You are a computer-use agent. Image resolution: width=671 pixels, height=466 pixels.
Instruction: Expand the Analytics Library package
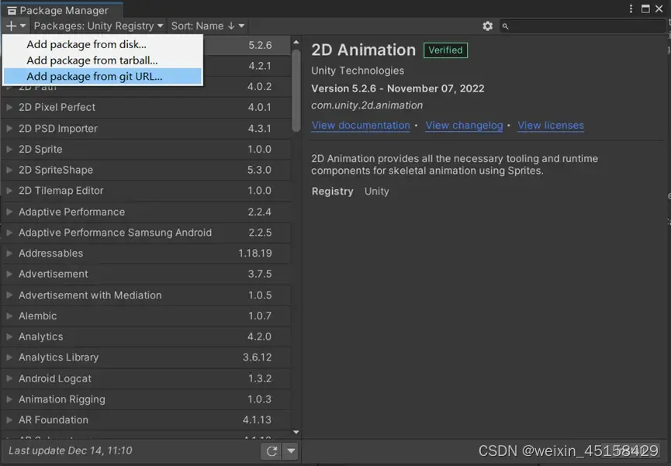coord(9,357)
